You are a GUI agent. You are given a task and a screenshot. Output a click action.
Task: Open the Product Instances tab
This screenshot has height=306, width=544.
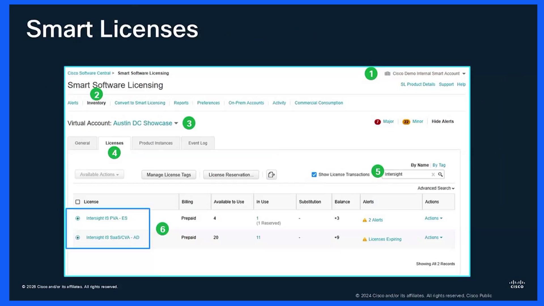click(156, 143)
